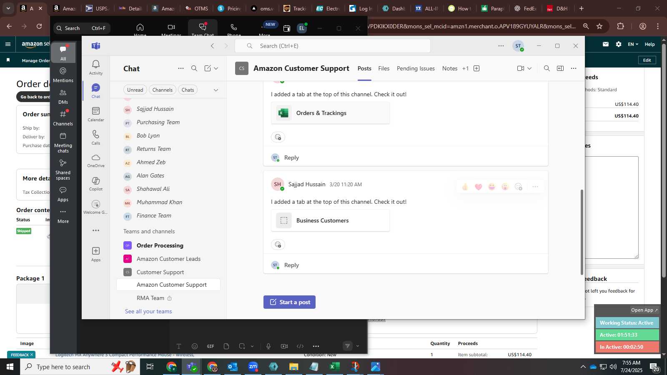667x375 pixels.
Task: Open the Activity bell in Teams sidebar
Action: coord(96,67)
